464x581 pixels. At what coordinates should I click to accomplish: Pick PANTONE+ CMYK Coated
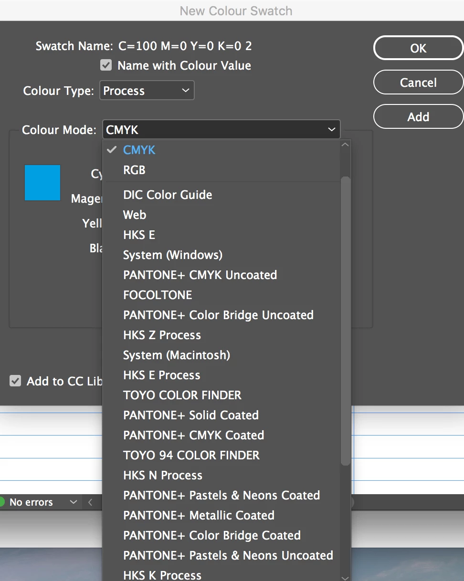(221, 435)
